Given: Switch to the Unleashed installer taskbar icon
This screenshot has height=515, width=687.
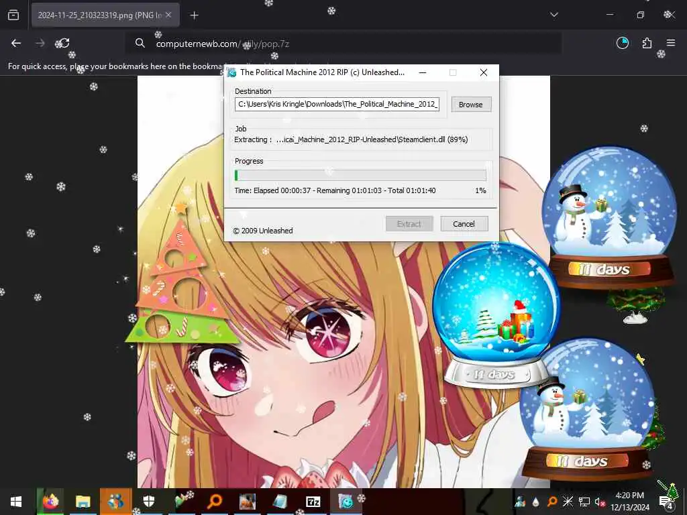Looking at the screenshot, I should (x=346, y=502).
